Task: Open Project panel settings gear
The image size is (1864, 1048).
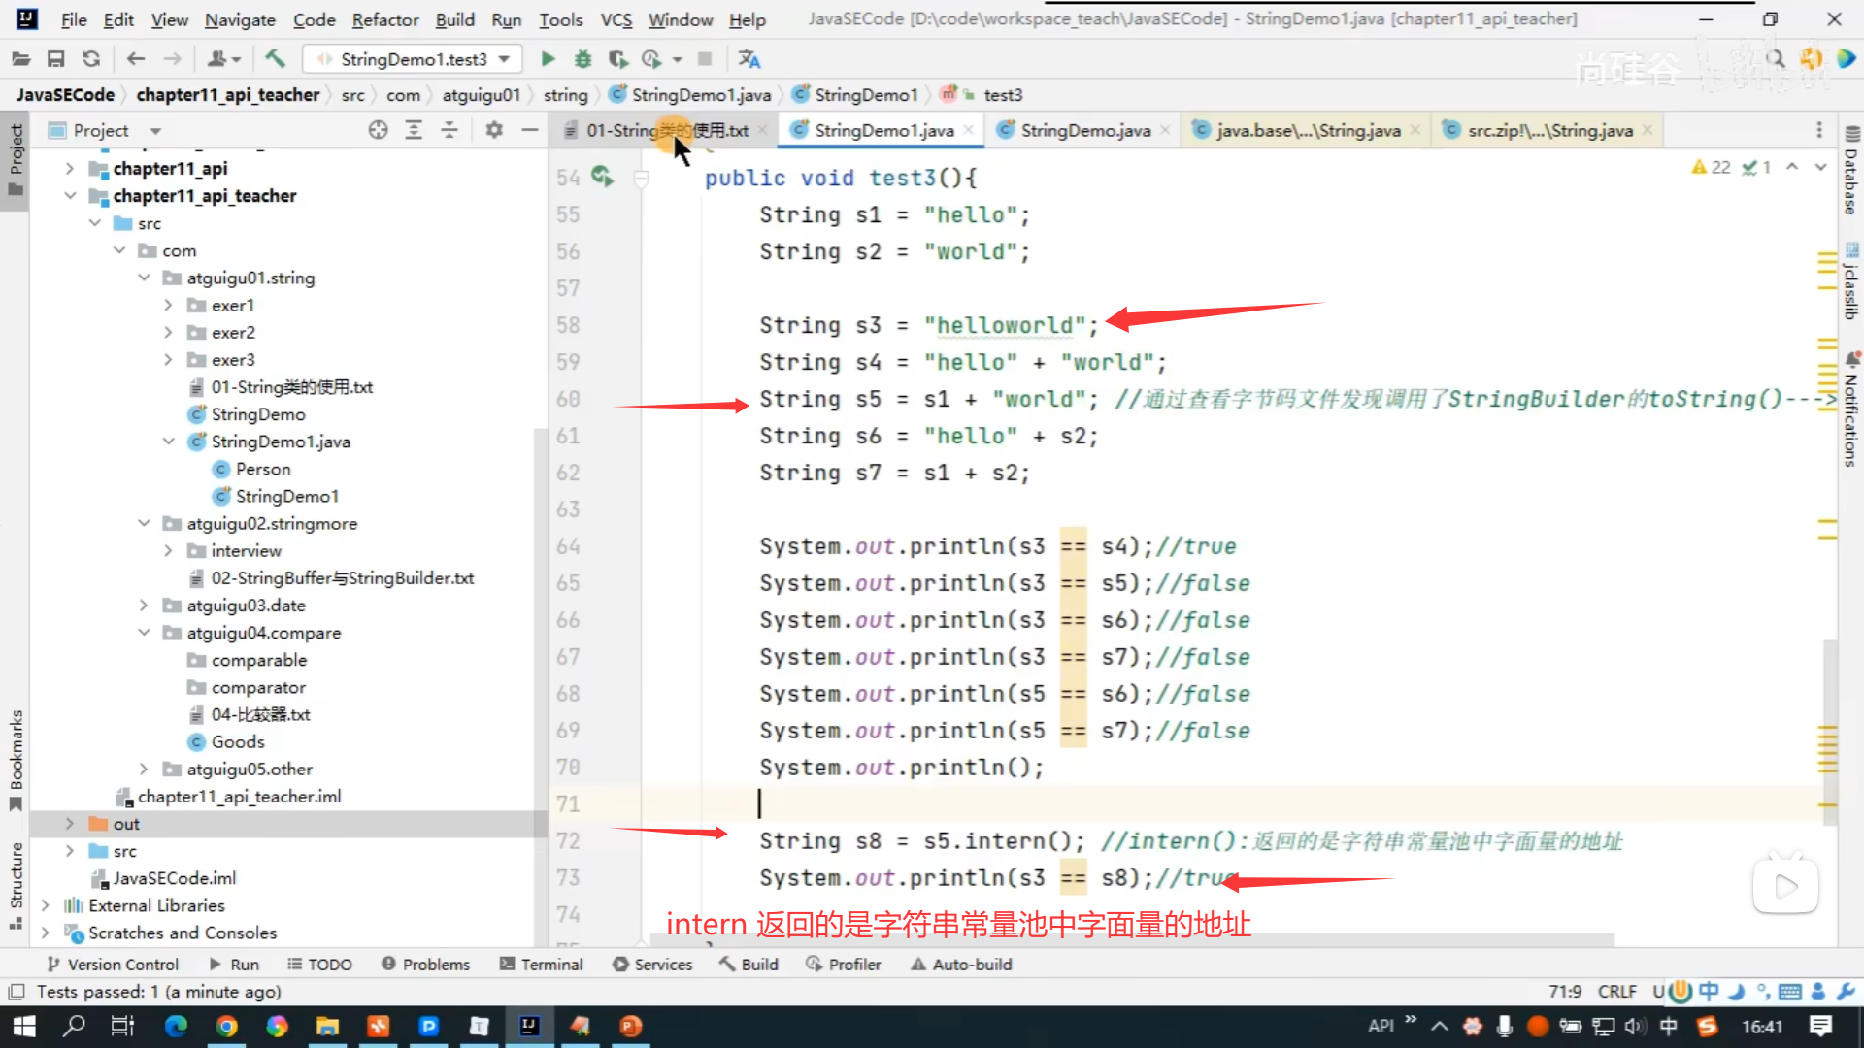Action: point(494,130)
